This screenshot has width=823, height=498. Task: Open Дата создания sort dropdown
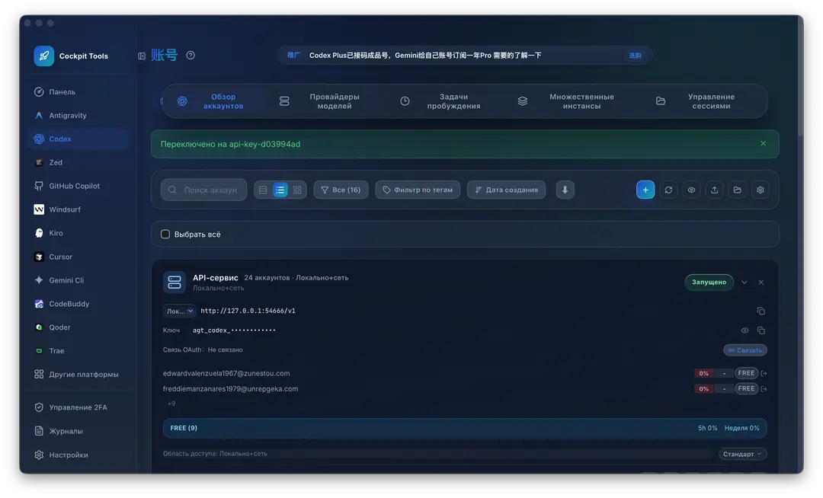(x=506, y=190)
